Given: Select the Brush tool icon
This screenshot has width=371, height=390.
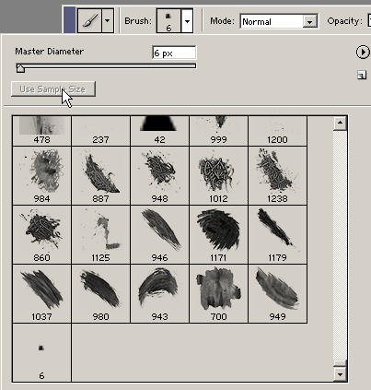Looking at the screenshot, I should coord(89,20).
